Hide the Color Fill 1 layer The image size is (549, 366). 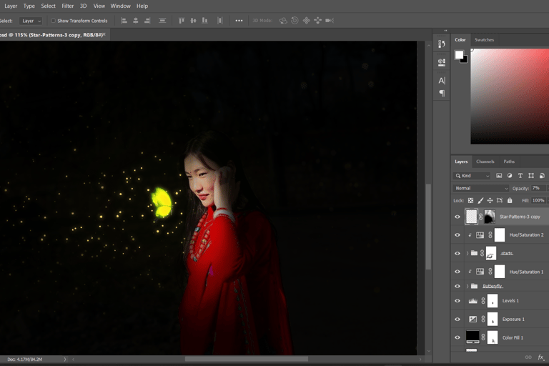tap(457, 337)
